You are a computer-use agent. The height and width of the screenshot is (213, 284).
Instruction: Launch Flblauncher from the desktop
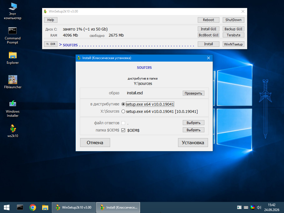13,82
